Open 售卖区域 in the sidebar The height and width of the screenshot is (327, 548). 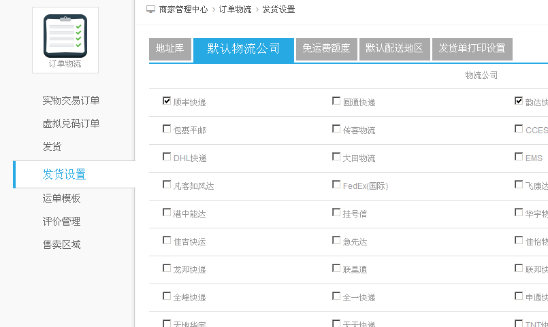click(61, 244)
